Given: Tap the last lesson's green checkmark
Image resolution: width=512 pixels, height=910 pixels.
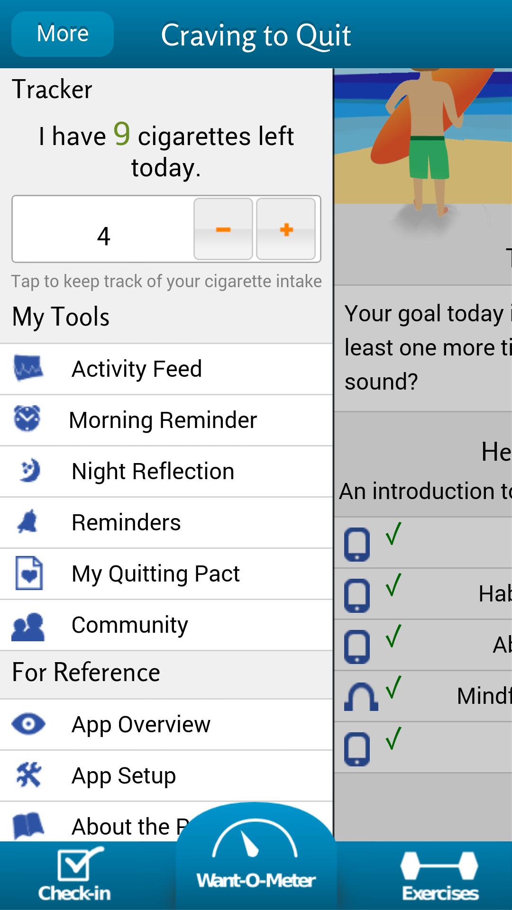Looking at the screenshot, I should click(393, 739).
